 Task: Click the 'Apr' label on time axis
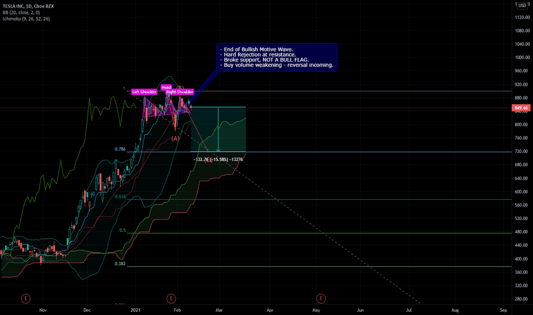(x=270, y=310)
